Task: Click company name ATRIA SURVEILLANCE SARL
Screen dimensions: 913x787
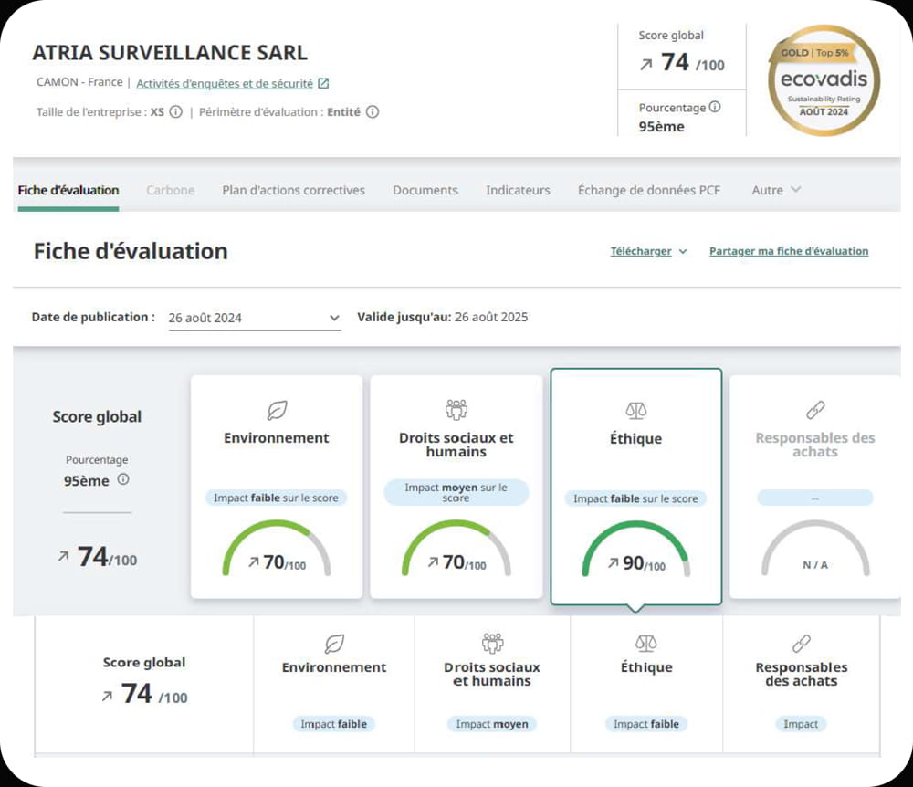Action: tap(170, 52)
